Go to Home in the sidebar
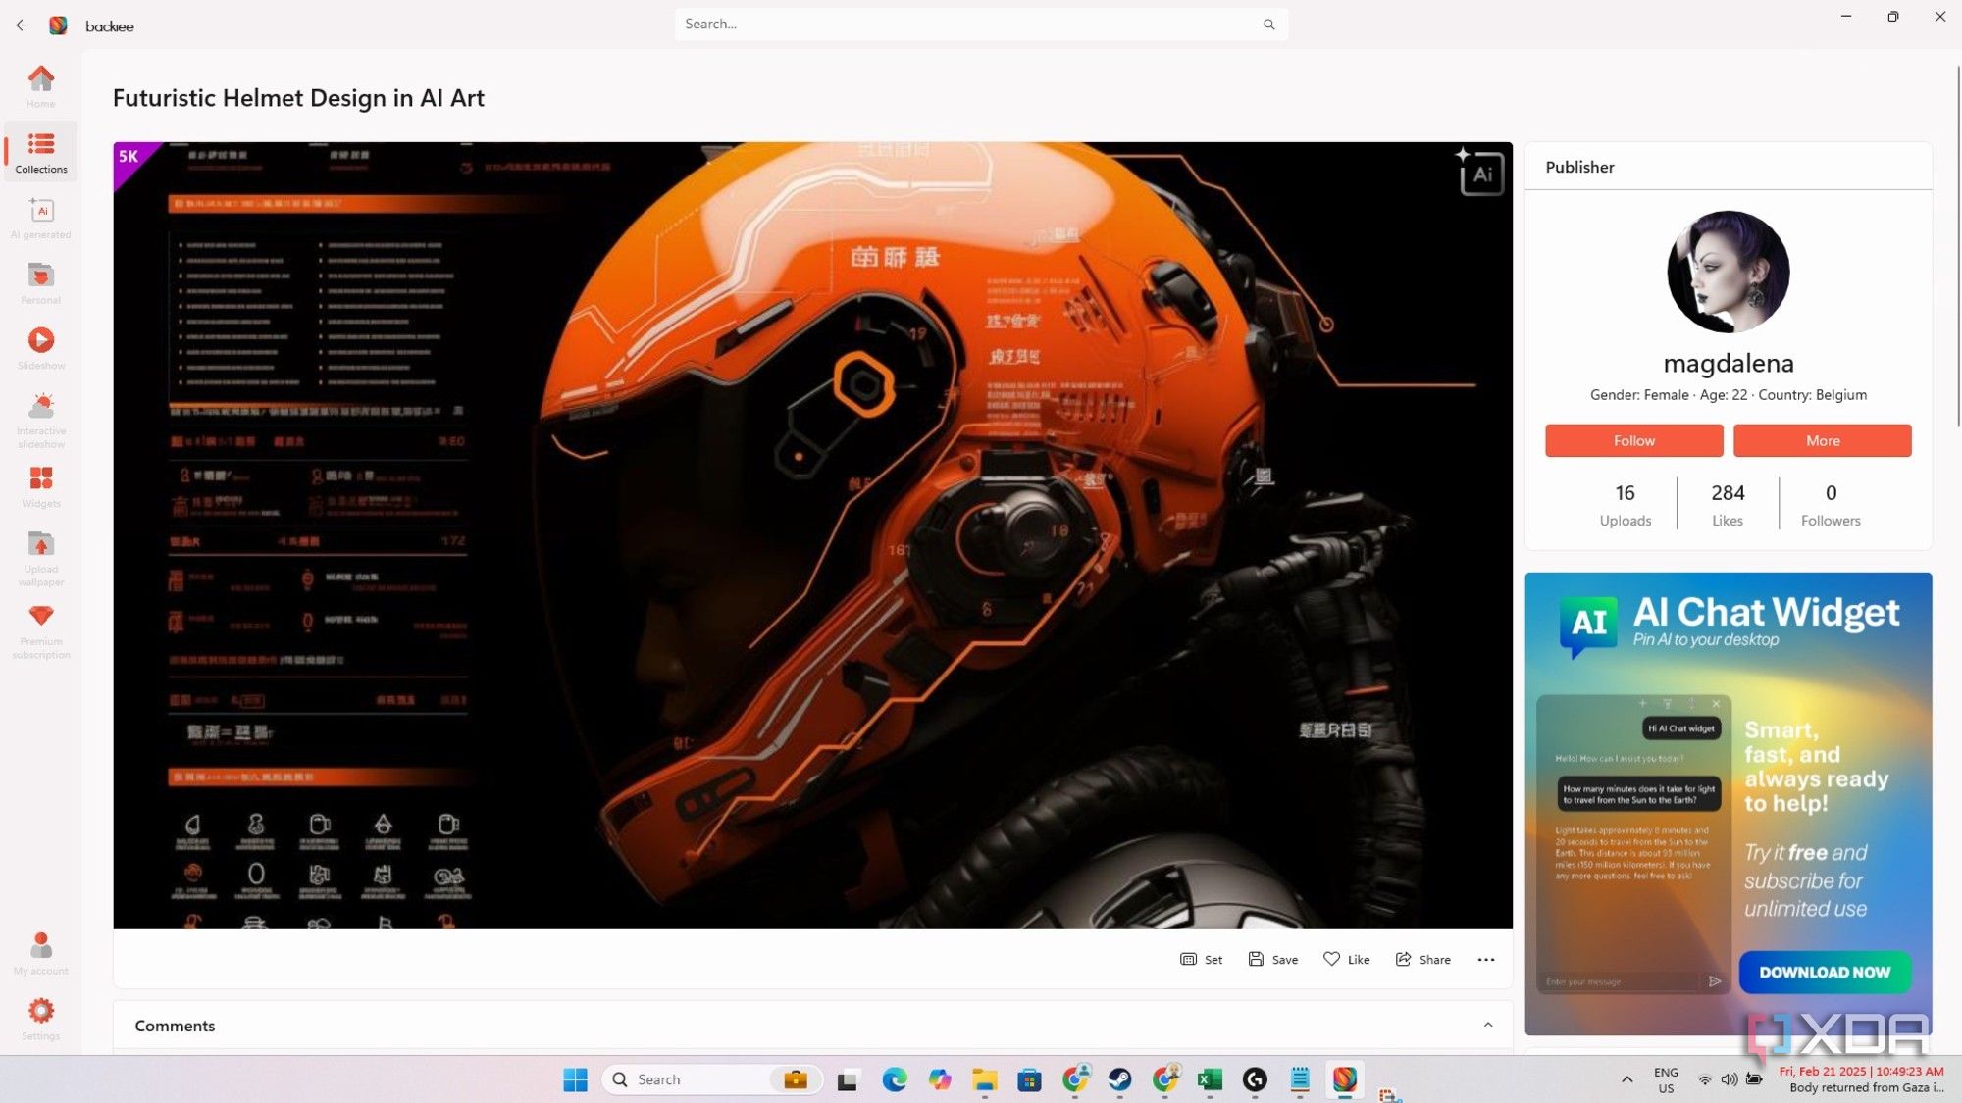 40,86
